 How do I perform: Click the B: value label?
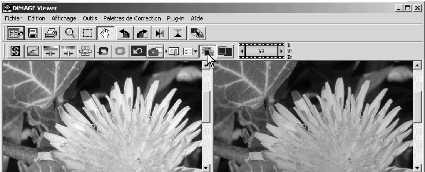click(x=289, y=57)
